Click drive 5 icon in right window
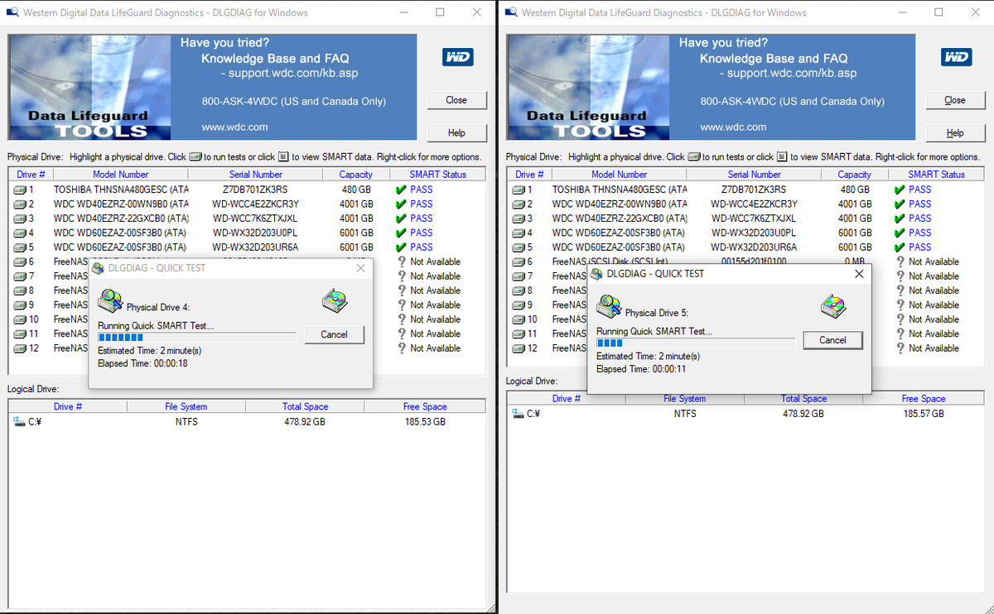994x614 pixels. (x=518, y=247)
